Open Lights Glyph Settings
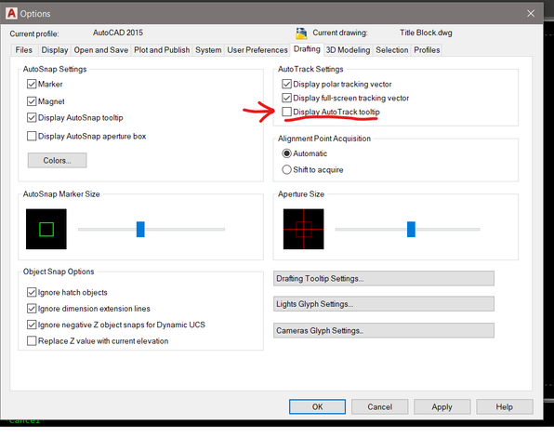Image resolution: width=554 pixels, height=438 pixels. tap(384, 304)
